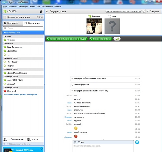Viewport: 162px width, 152px height.
Task: Click the Группа button
Action: click(x=35, y=139)
